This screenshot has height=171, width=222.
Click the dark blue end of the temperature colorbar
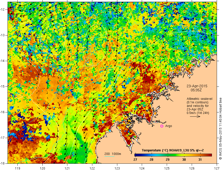tap(136, 155)
